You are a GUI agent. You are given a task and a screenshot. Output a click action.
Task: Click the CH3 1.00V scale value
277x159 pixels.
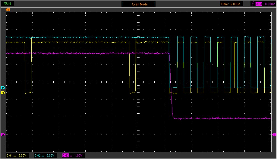coord(78,156)
